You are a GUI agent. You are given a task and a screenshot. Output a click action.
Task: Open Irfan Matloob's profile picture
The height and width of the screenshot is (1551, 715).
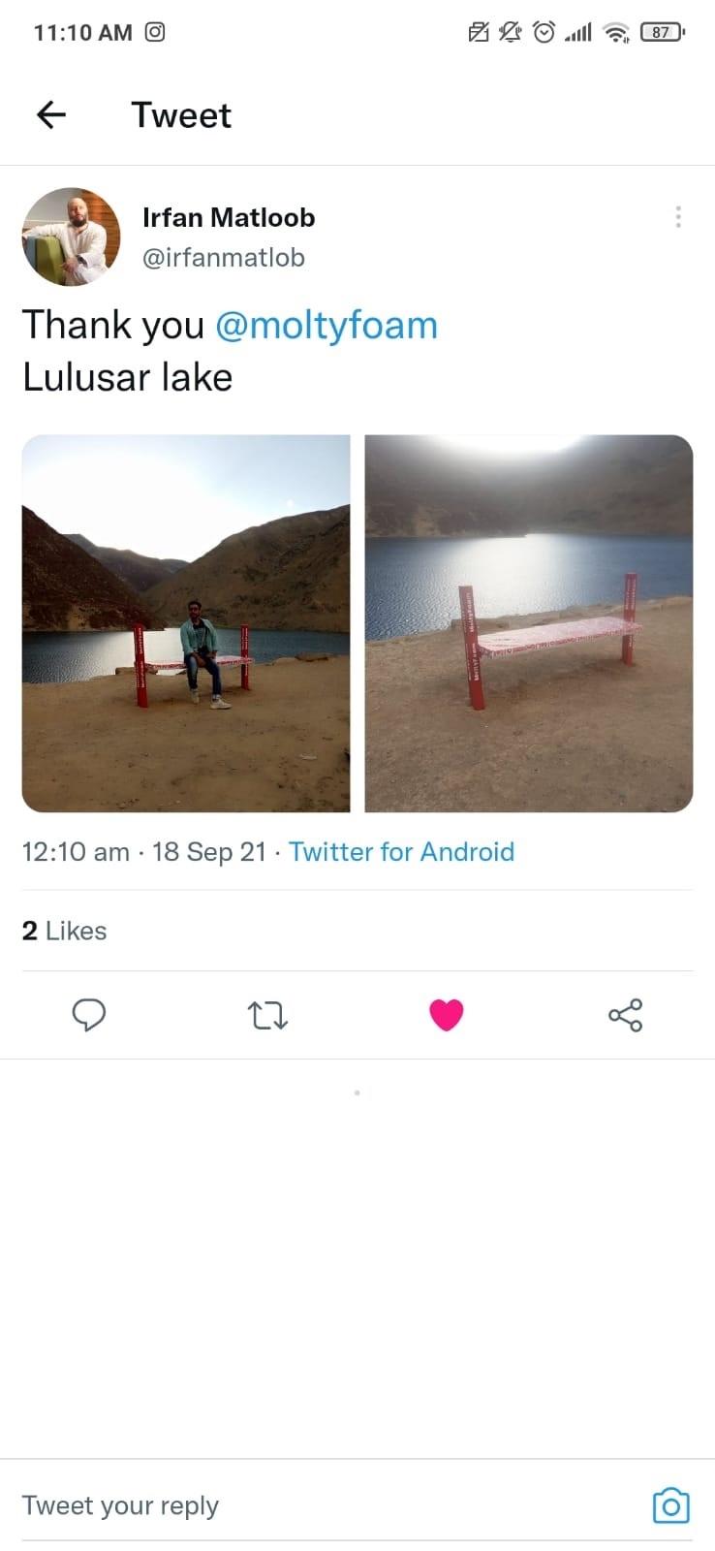point(72,237)
